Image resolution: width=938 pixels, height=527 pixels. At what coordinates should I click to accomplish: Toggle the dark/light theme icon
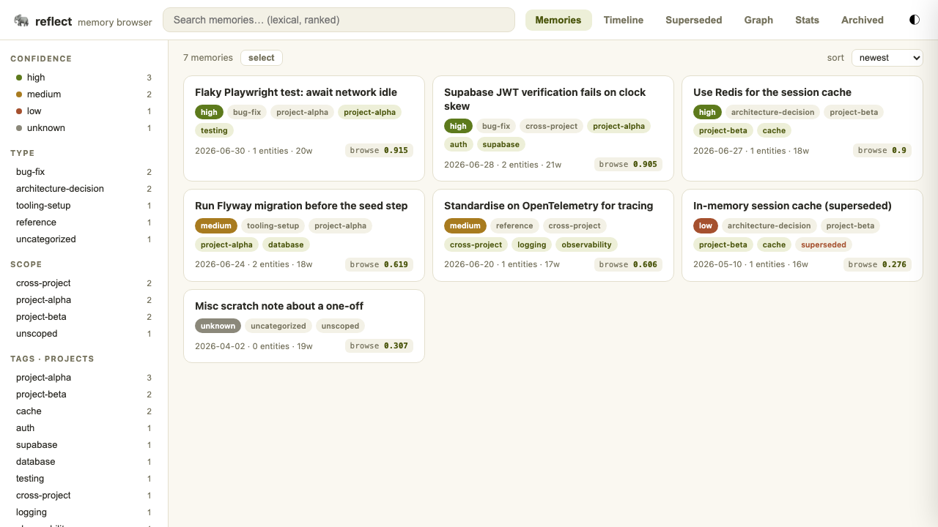(915, 20)
